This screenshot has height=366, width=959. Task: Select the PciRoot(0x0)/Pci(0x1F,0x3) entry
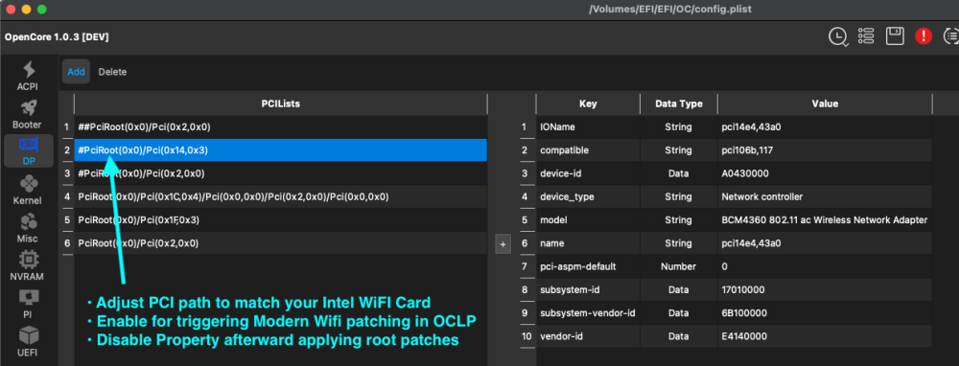coord(281,220)
